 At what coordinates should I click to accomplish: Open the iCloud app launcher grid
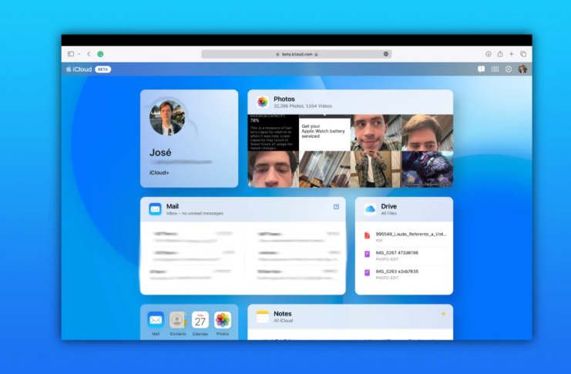pos(495,69)
